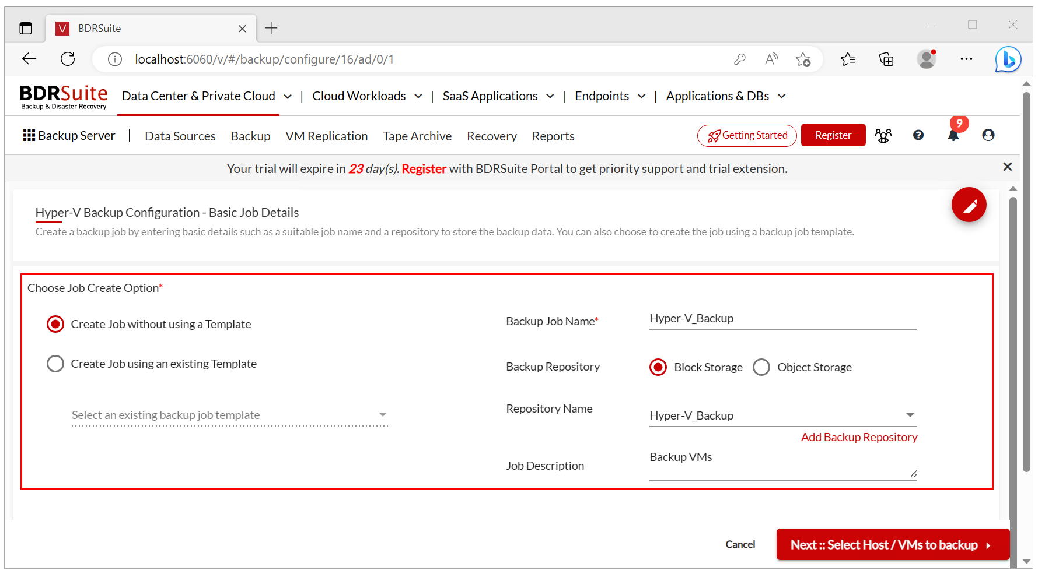Open the browser Collections icon
Viewport: 1038px width, 574px height.
(886, 59)
